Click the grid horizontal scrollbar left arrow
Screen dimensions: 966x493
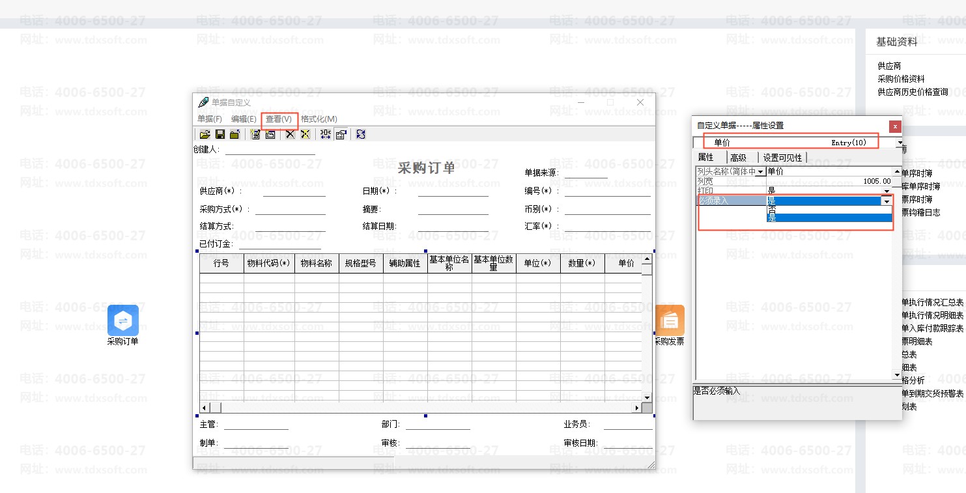click(x=205, y=408)
